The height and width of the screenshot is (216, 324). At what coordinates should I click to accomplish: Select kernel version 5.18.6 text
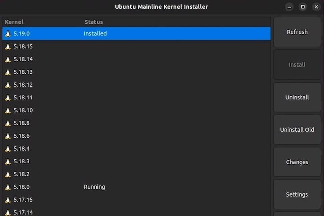point(22,136)
